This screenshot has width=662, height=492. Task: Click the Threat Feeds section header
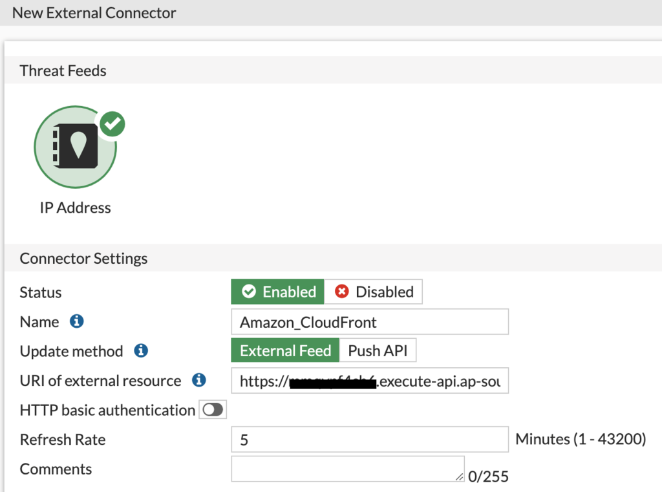point(63,70)
